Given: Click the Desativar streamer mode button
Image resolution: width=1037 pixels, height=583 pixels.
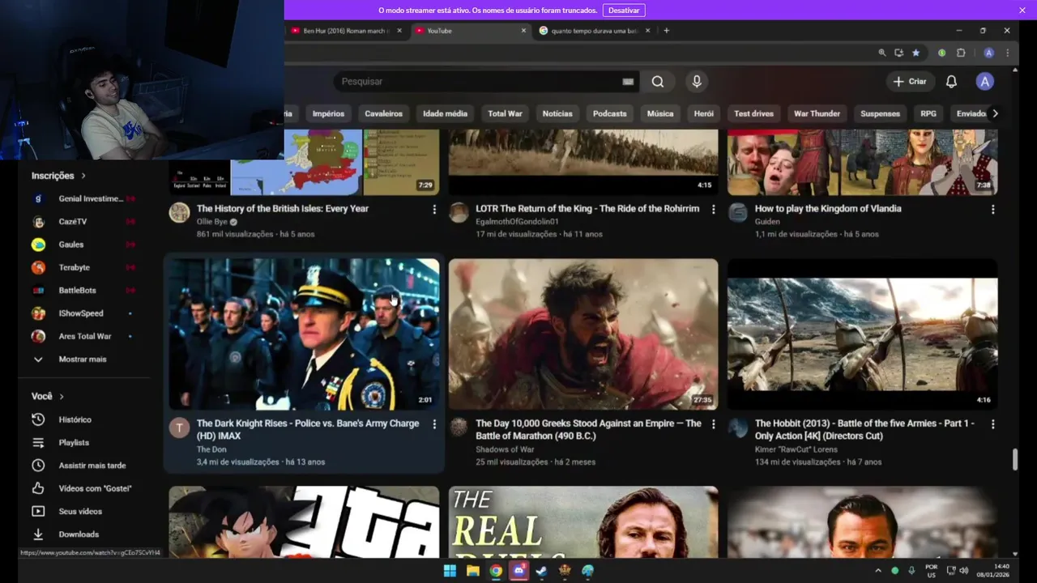Looking at the screenshot, I should pos(624,11).
